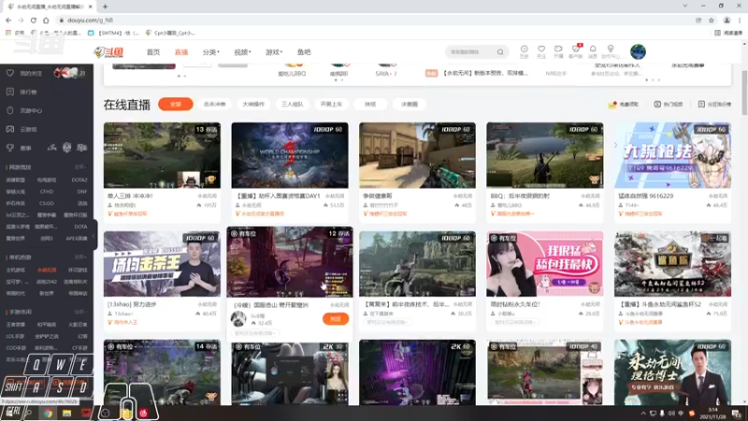Select the 开黑上车 filter pill
The width and height of the screenshot is (748, 421).
332,104
